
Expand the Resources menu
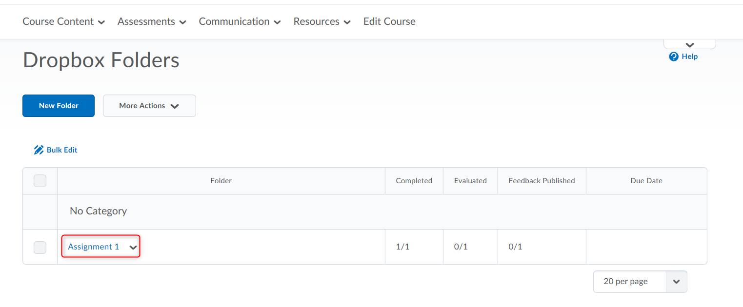coord(322,21)
